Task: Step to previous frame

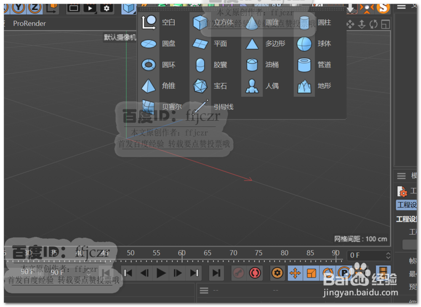Action: (x=144, y=273)
